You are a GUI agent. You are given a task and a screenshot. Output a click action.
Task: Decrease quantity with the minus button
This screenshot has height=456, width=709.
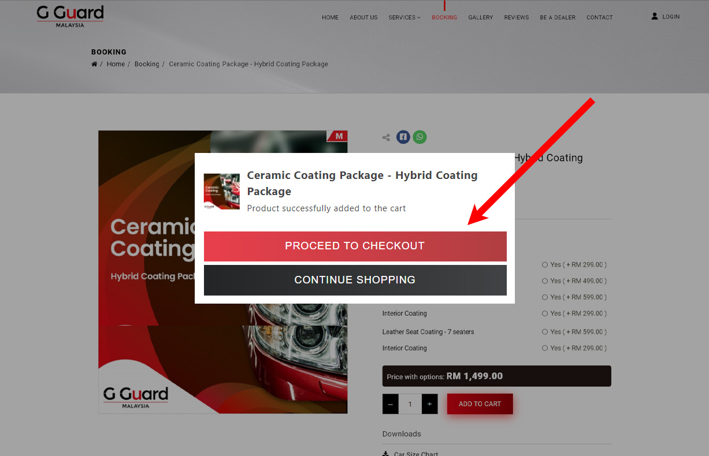click(391, 404)
